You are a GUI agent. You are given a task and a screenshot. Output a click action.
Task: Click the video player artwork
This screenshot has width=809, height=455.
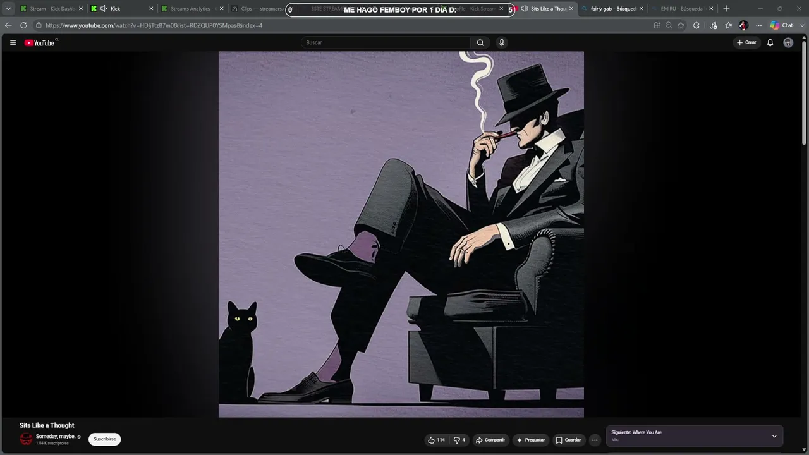[x=401, y=234]
